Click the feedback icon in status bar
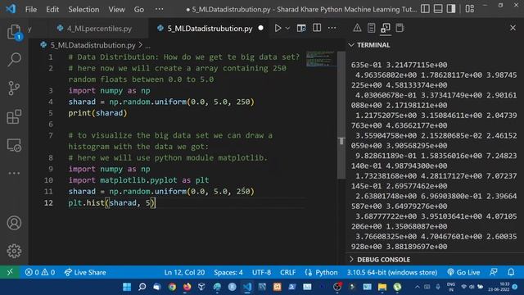 494,272
